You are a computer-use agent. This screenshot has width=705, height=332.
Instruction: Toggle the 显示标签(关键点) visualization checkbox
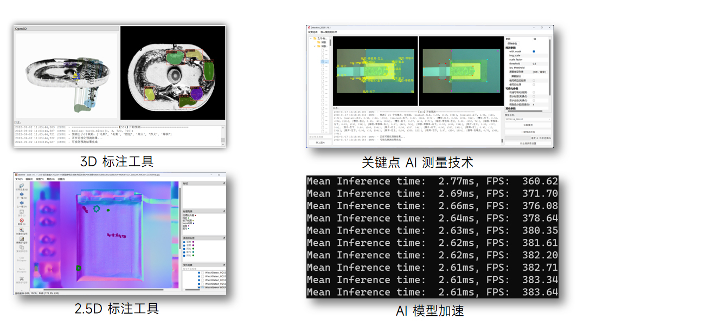(x=533, y=96)
